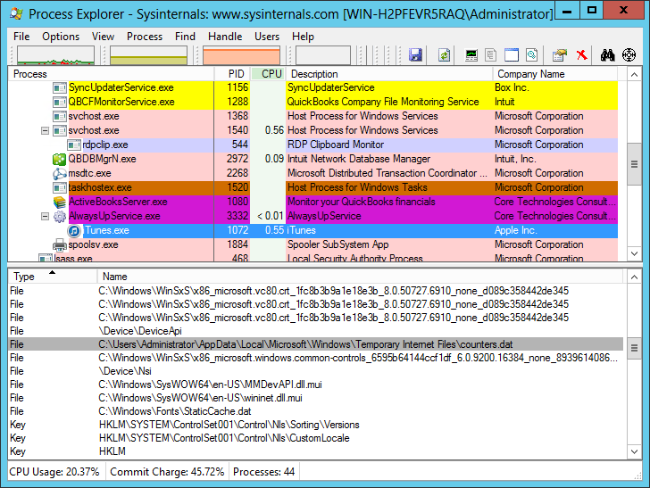Sort lower pane by Type column header
Viewport: 650px width, 488px height.
tap(53, 277)
